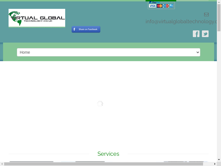Click the American Express card logo
Screen dimensions: 221x166
coord(171,6)
